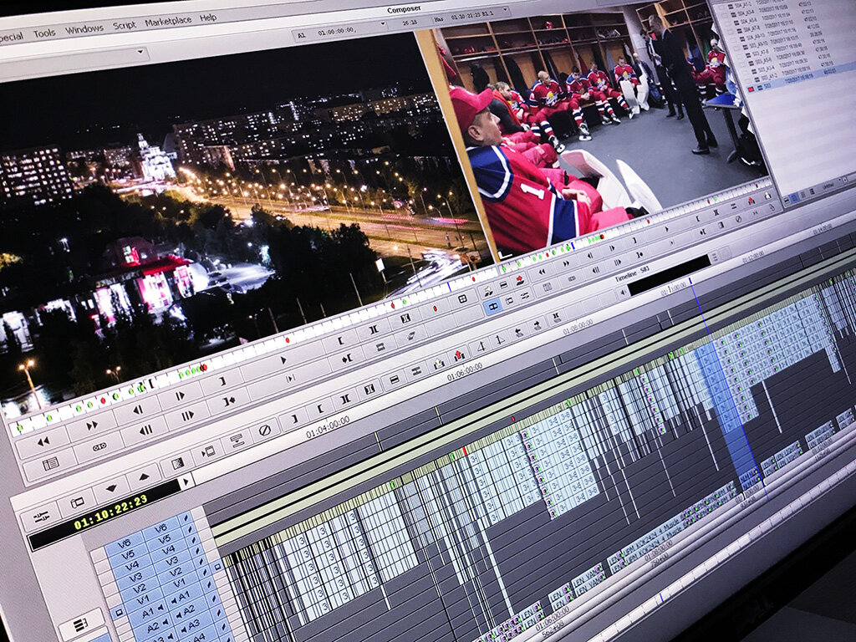Play the clip in the source monitor
Screen dimensions: 856x642
tap(283, 359)
